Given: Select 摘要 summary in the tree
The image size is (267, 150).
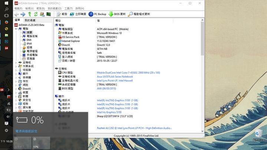Looking at the screenshot, I should click(29, 32).
